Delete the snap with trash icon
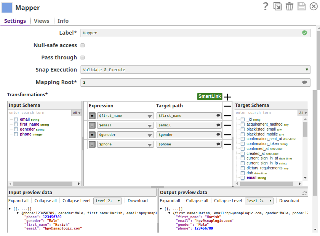Screen dimensions: 320x236 point(289,6)
